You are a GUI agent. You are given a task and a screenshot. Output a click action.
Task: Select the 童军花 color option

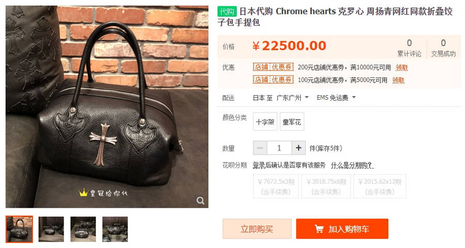tap(292, 121)
